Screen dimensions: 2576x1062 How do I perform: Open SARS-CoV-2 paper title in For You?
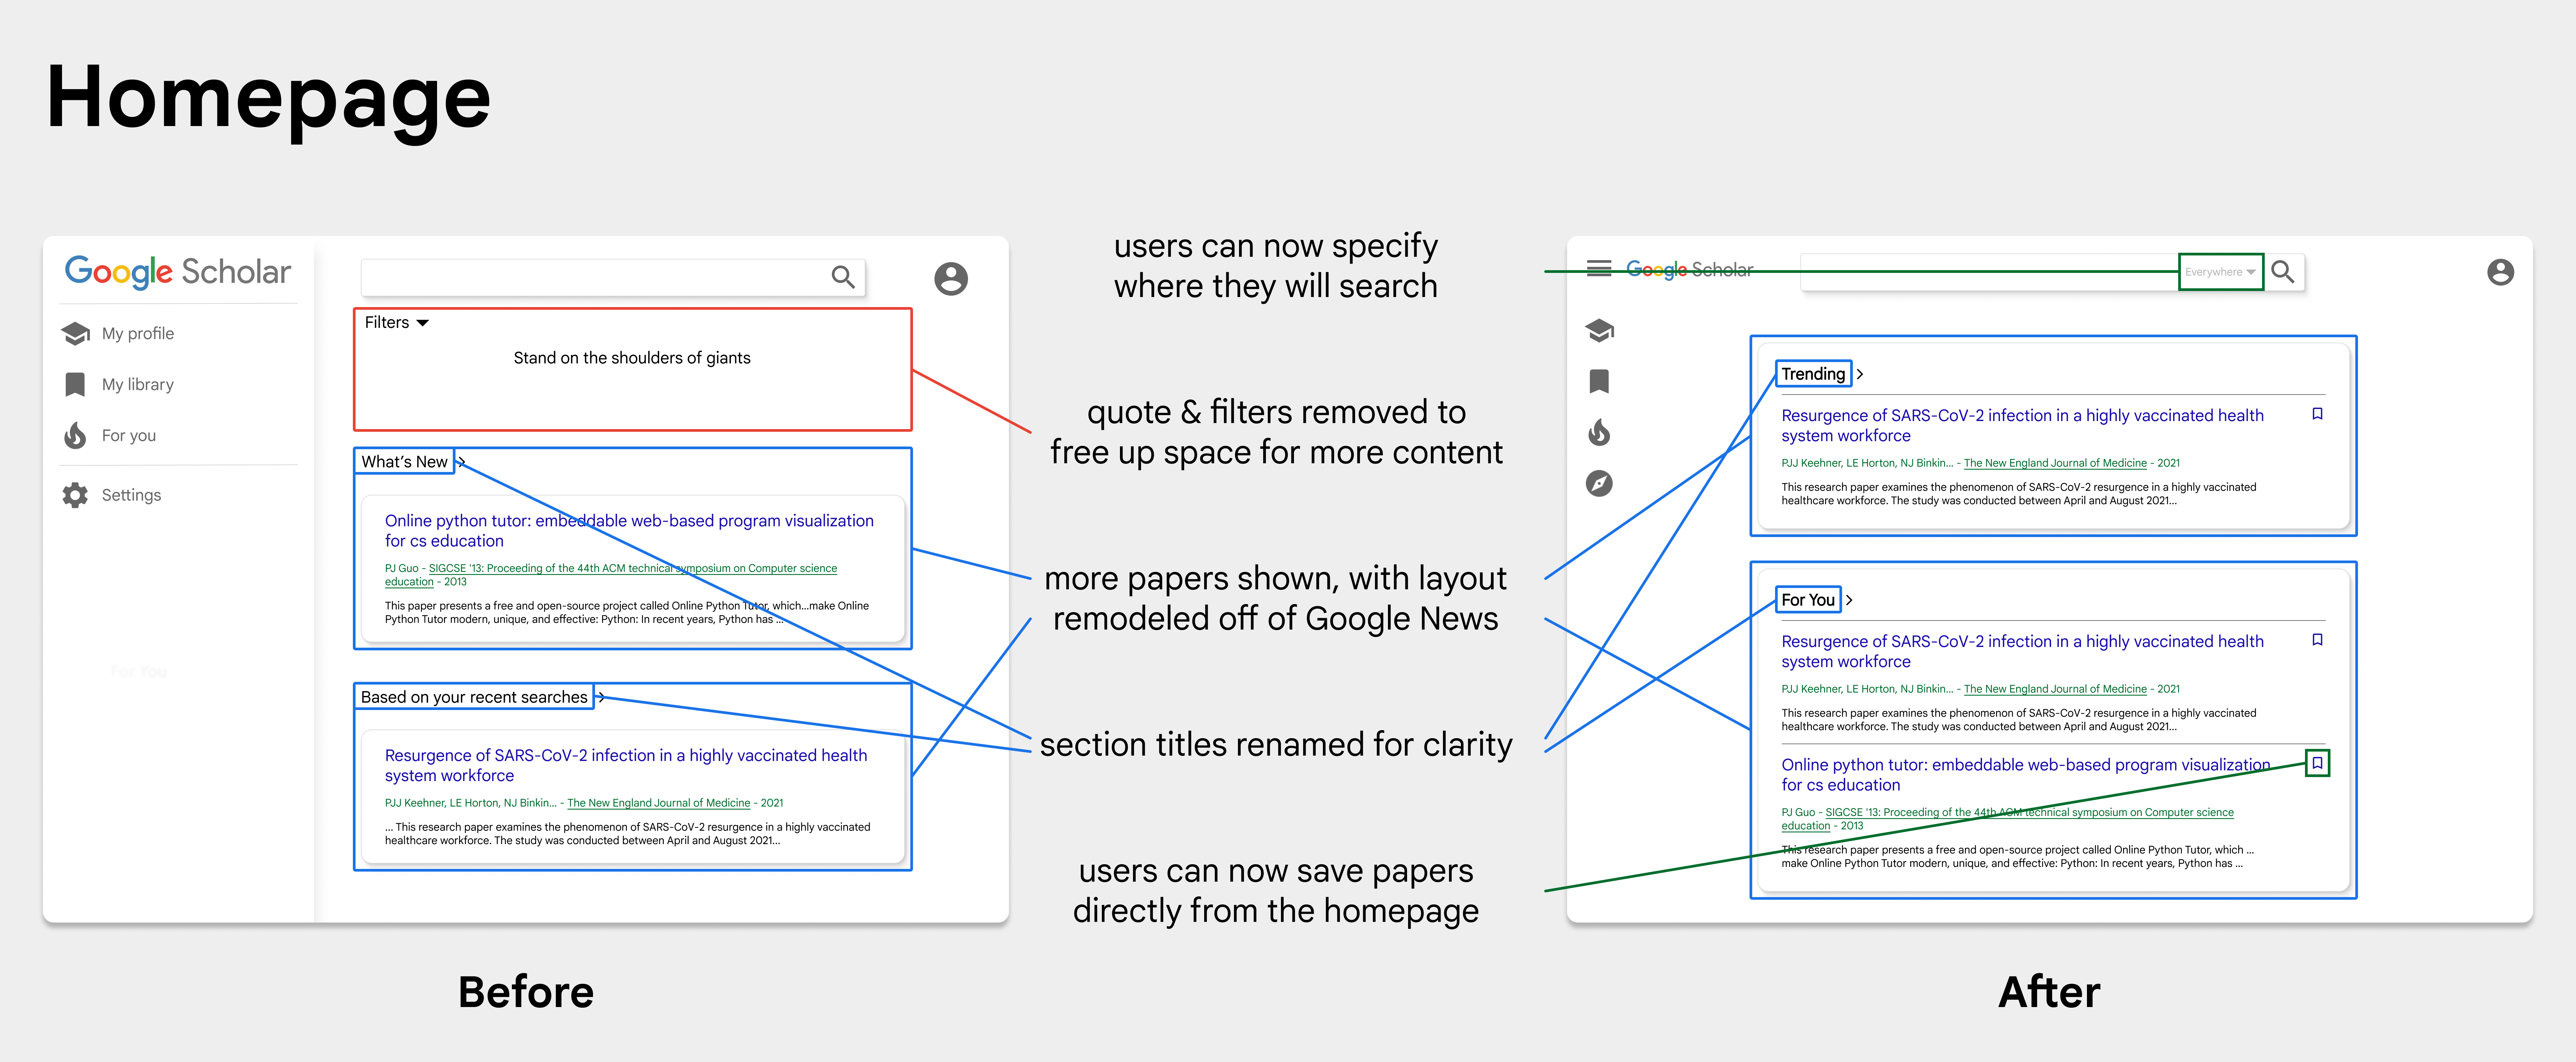[x=2022, y=651]
